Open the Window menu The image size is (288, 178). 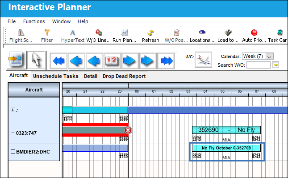click(x=61, y=21)
